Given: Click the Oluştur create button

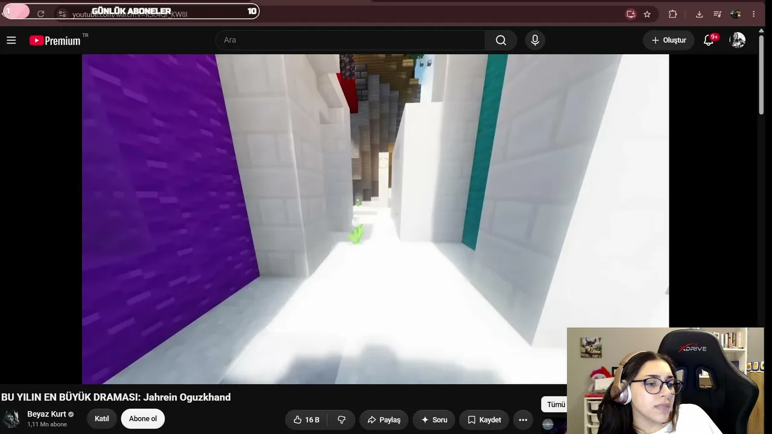Looking at the screenshot, I should click(668, 40).
